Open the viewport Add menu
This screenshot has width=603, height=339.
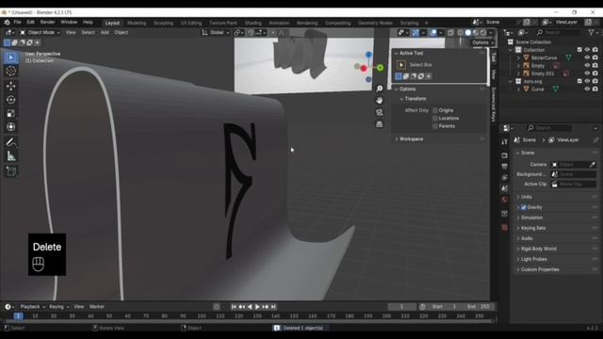105,33
